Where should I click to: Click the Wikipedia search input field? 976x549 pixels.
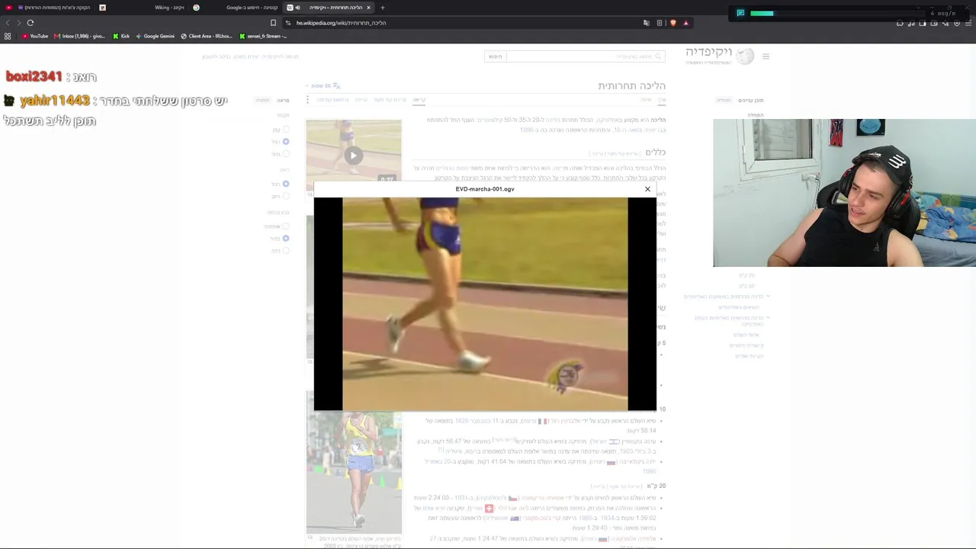coord(585,56)
